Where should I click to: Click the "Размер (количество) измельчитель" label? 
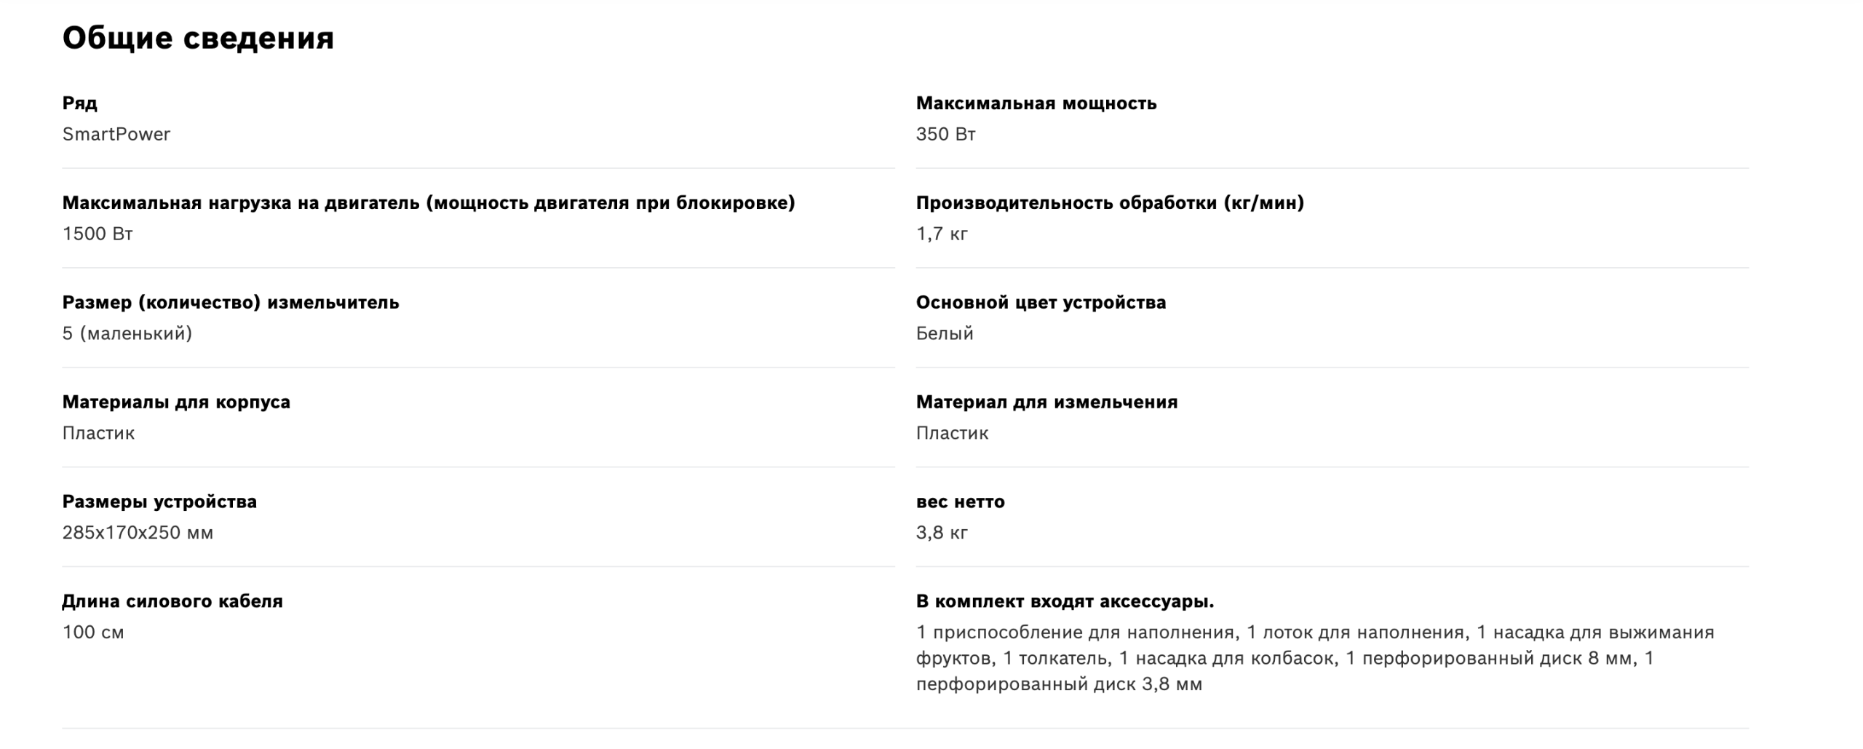(x=231, y=303)
